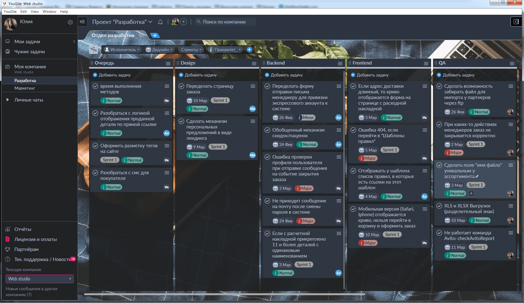
Task: Open the Edit menu
Action: (x=24, y=12)
